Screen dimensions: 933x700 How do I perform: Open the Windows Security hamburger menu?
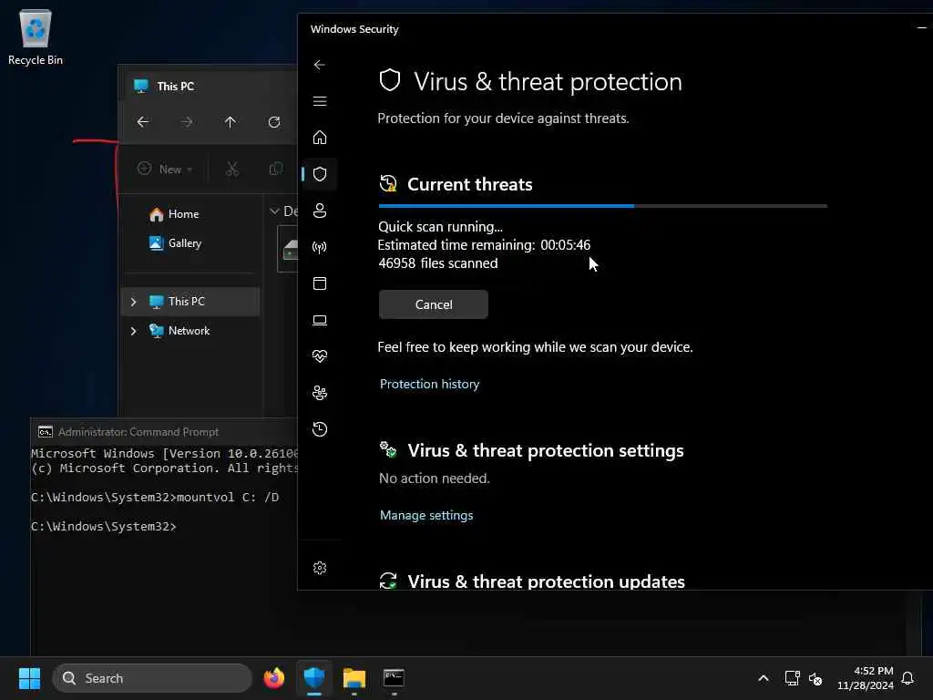pos(320,101)
